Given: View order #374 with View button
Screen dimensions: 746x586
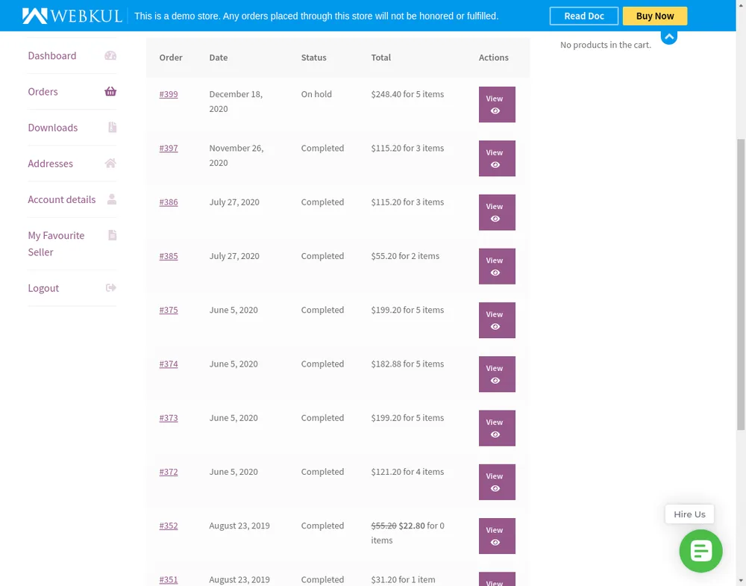Looking at the screenshot, I should [497, 374].
